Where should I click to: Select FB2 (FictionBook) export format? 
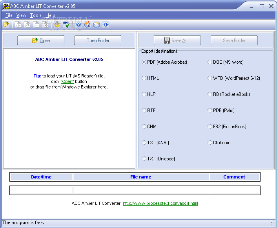pyautogui.click(x=227, y=127)
